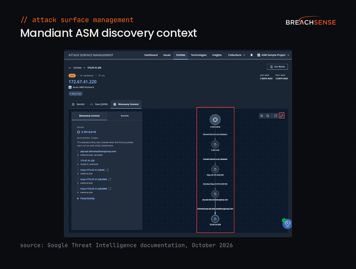Select the Entities menu item

181,55
